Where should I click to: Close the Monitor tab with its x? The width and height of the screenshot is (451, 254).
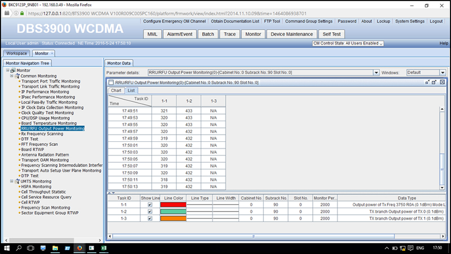(x=52, y=54)
